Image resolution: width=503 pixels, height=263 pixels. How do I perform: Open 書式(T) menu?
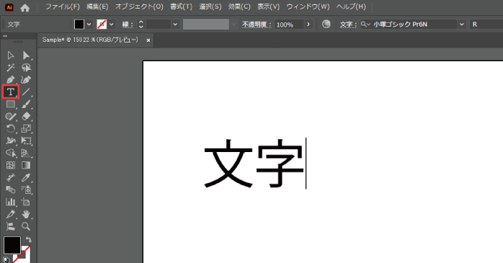coord(182,6)
